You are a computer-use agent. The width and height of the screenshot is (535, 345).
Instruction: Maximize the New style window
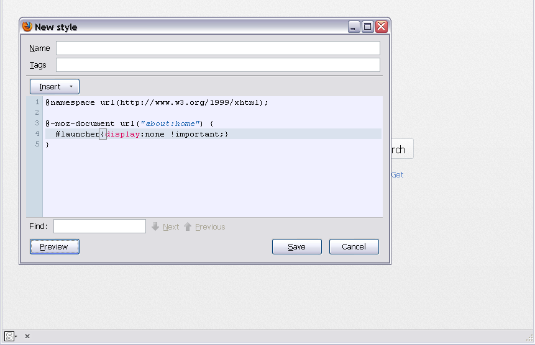point(367,27)
